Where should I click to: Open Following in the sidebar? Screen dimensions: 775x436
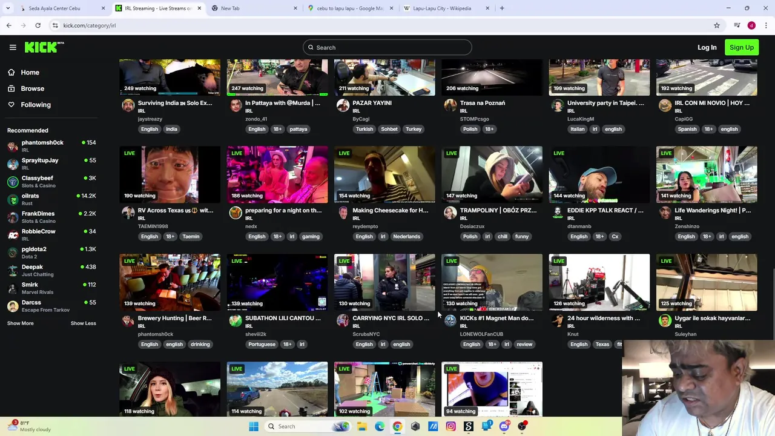[x=36, y=105]
